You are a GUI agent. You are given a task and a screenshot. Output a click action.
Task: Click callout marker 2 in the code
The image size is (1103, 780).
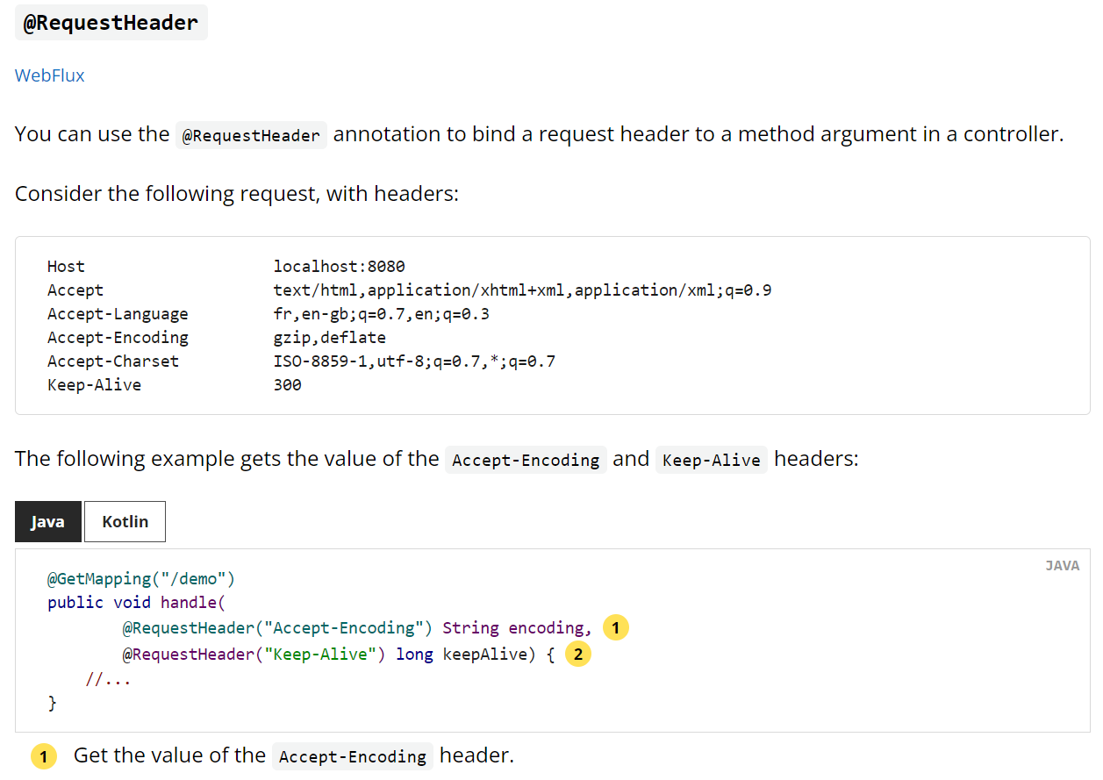pos(578,655)
